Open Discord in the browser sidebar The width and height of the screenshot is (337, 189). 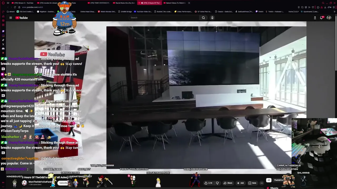pyautogui.click(x=3, y=49)
